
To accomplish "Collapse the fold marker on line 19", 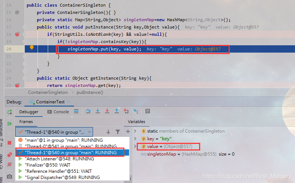I will point(24,42).
